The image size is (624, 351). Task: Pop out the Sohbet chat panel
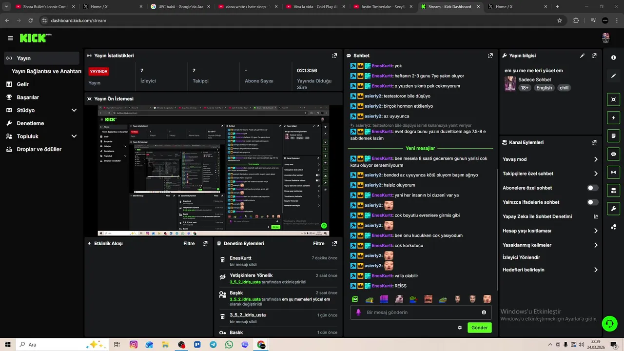coord(490,56)
